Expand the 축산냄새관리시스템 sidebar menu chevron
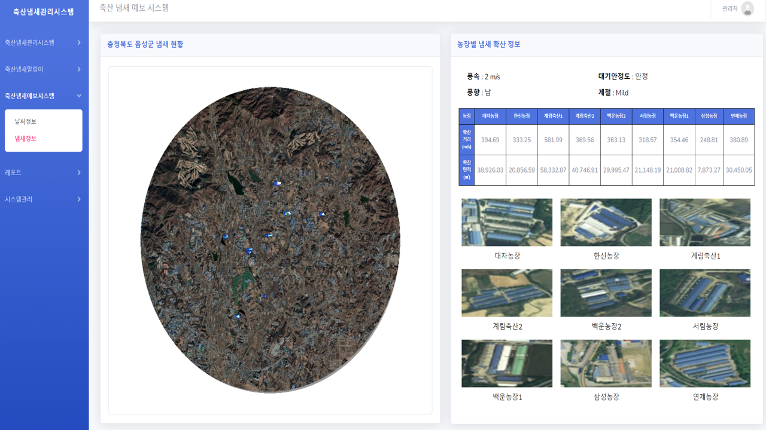 pyautogui.click(x=79, y=42)
